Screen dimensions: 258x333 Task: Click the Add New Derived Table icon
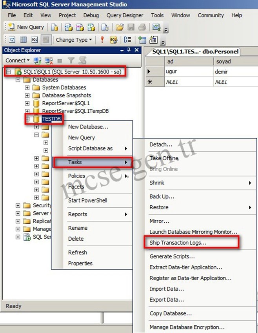(153, 40)
